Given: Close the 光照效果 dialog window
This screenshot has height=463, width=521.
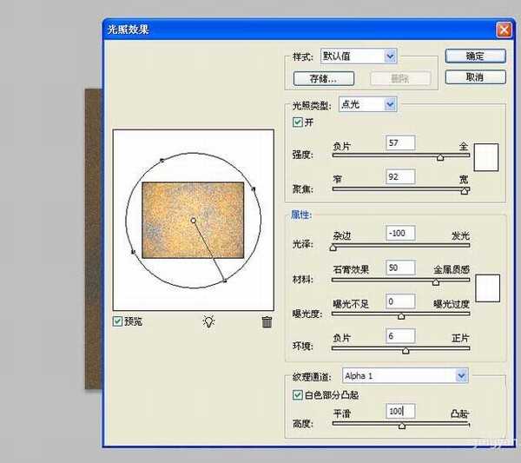Looking at the screenshot, I should (503, 30).
